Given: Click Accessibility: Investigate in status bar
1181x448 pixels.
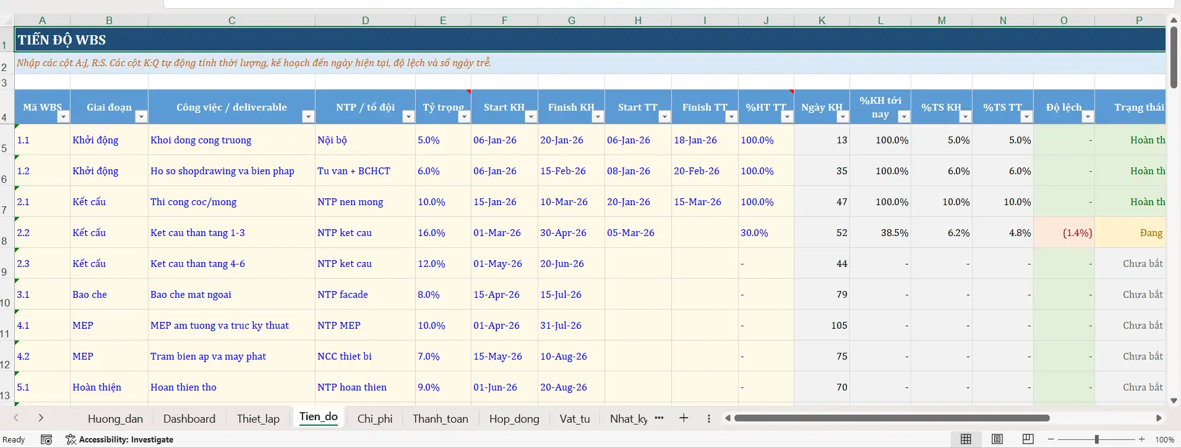Looking at the screenshot, I should coord(120,439).
